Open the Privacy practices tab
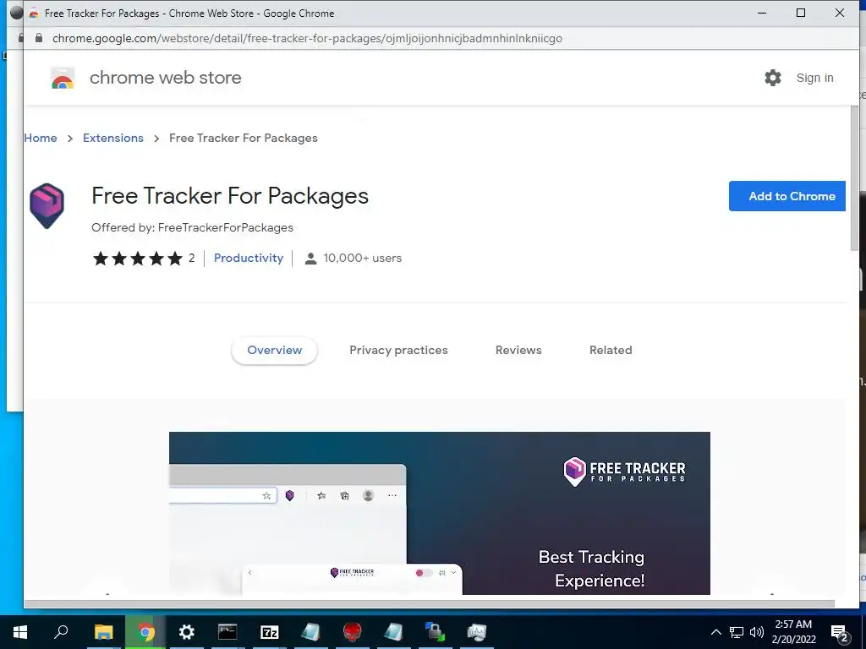Image resolution: width=866 pixels, height=649 pixels. click(x=398, y=351)
